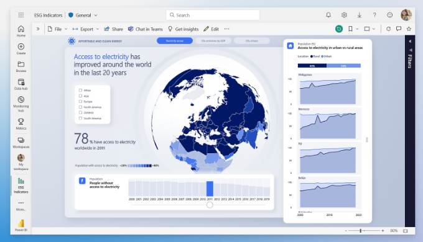Click the fit to page icon
Screen dimensions: 423x242
tap(405, 231)
